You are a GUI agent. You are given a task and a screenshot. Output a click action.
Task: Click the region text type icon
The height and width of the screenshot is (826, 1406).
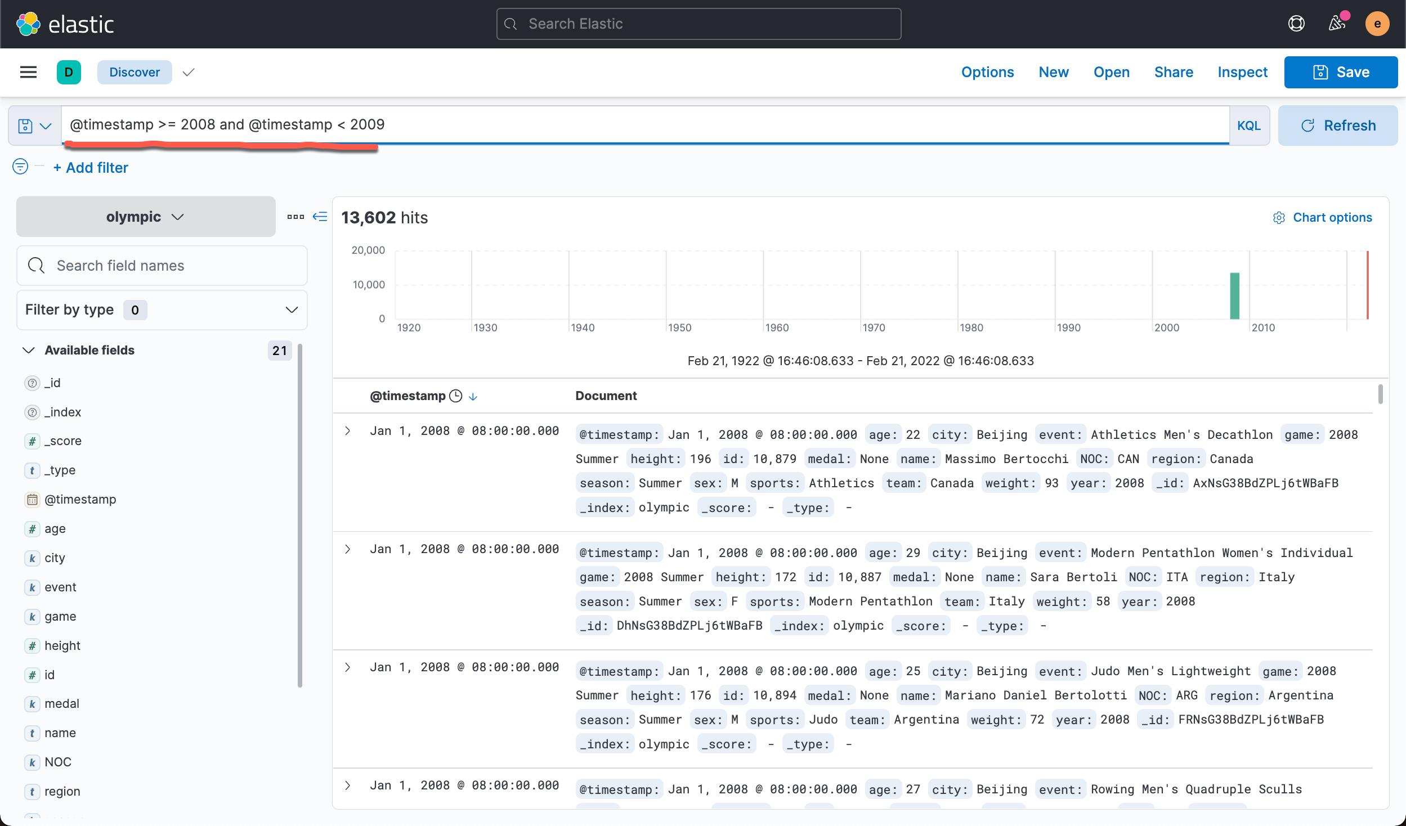(33, 792)
